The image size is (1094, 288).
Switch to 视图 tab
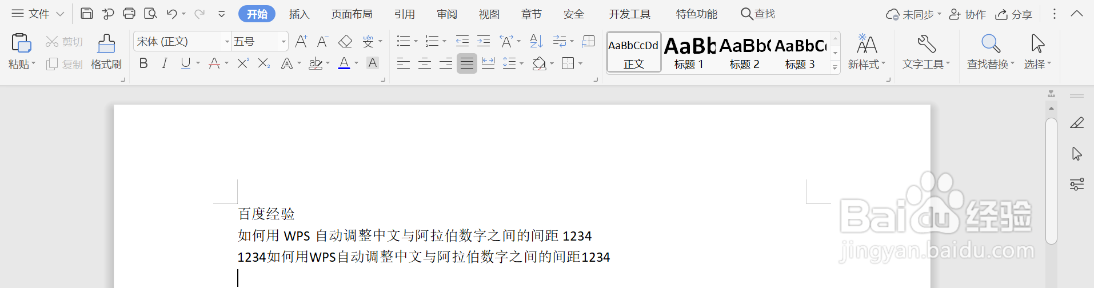pos(489,14)
